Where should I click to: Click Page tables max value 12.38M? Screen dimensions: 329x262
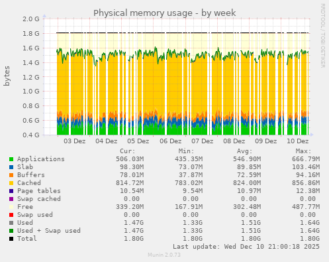308,191
